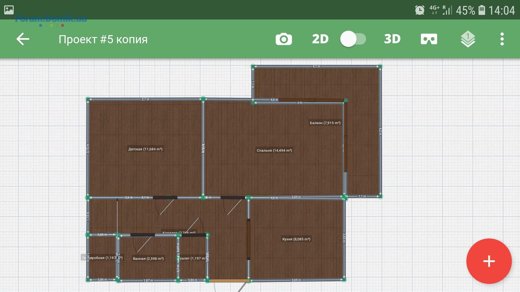Take a snapshot with the camera icon
Screen dimensions: 520x292
coord(284,39)
